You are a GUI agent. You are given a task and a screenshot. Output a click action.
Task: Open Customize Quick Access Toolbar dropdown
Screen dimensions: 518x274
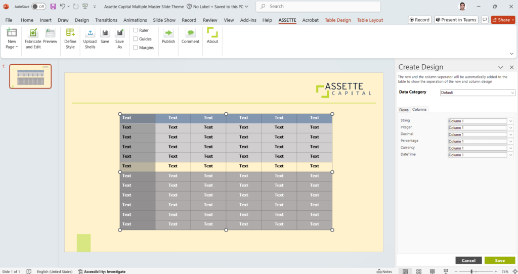click(95, 6)
